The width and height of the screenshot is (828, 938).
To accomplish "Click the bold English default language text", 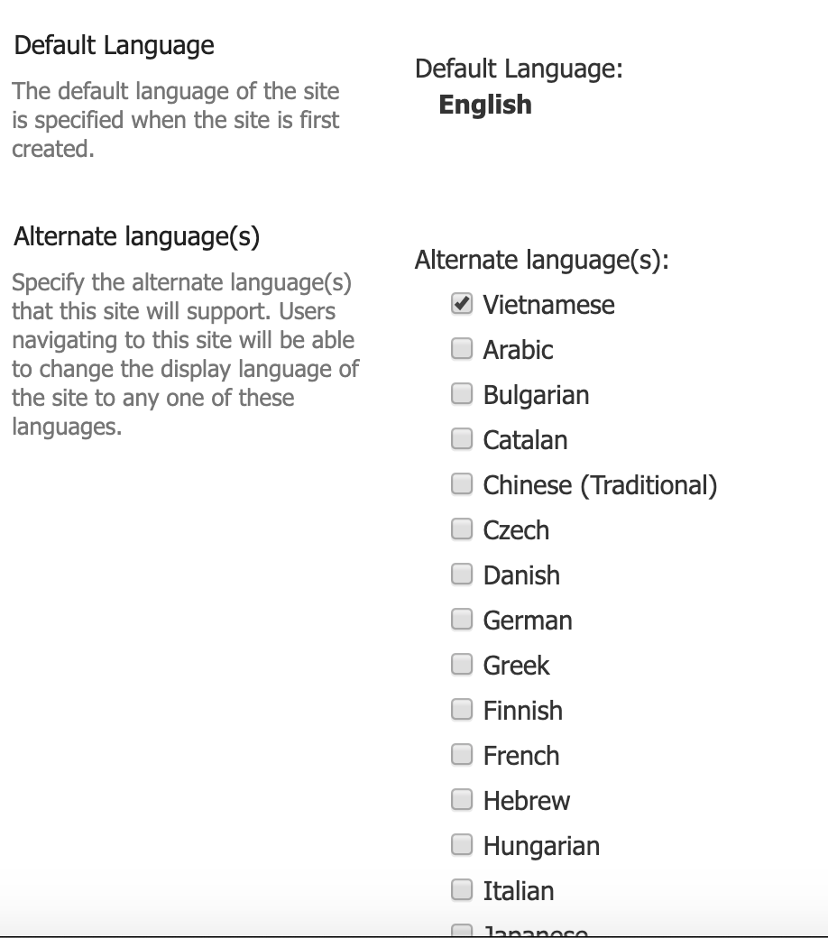I will [x=484, y=105].
